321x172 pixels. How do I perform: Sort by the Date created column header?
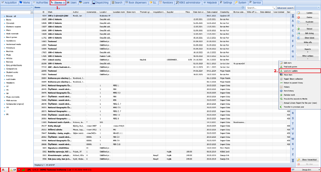click(x=213, y=12)
